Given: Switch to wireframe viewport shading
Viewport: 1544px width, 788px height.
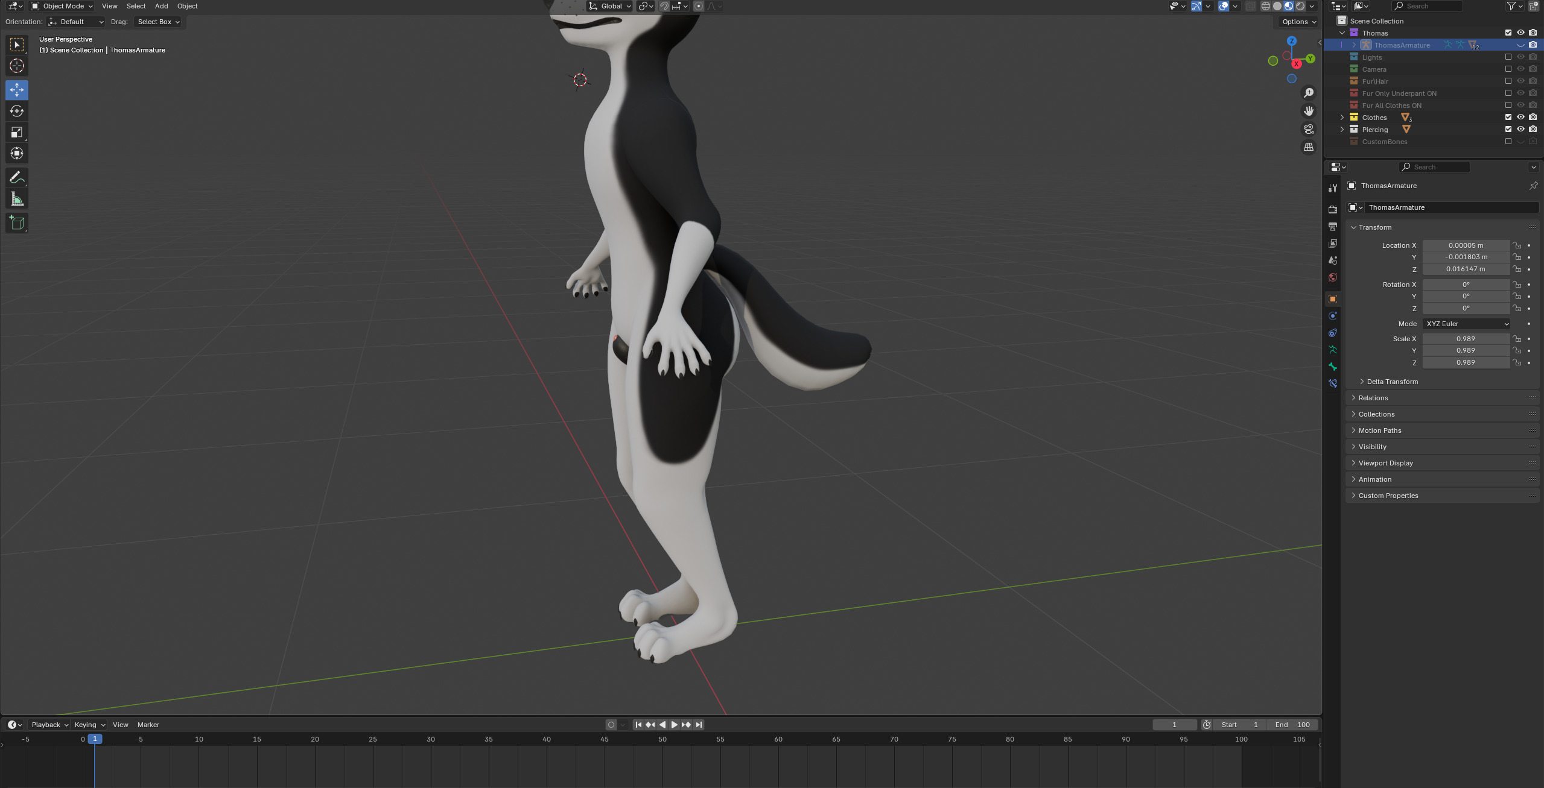Looking at the screenshot, I should pos(1266,6).
